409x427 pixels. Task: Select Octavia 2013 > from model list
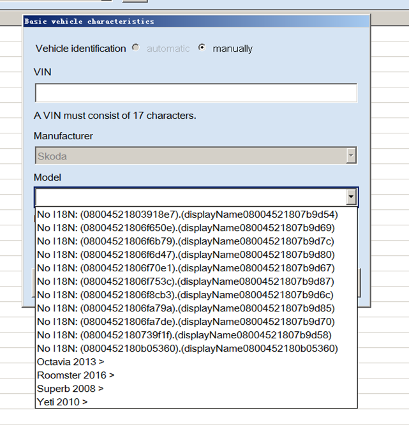pyautogui.click(x=196, y=362)
